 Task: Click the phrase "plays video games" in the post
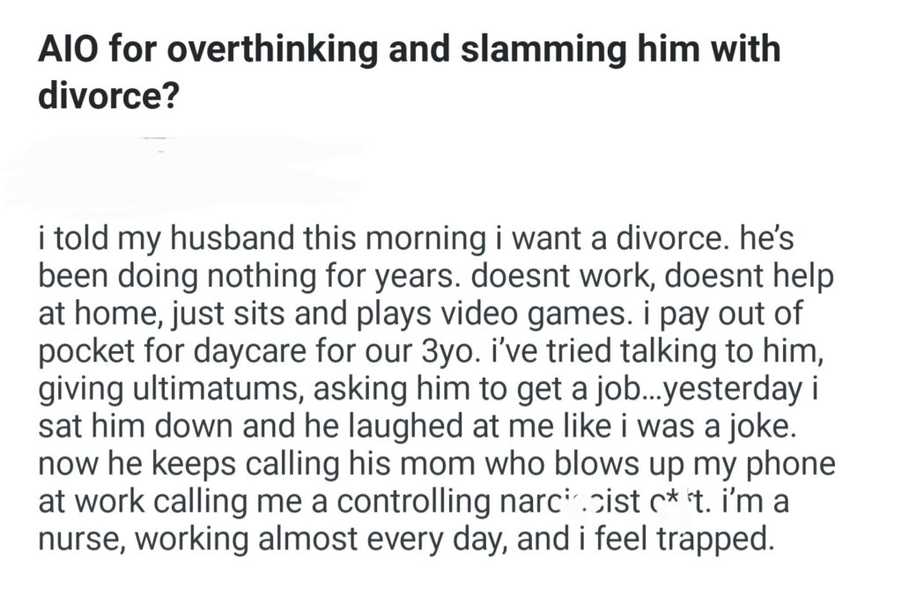pos(416,314)
